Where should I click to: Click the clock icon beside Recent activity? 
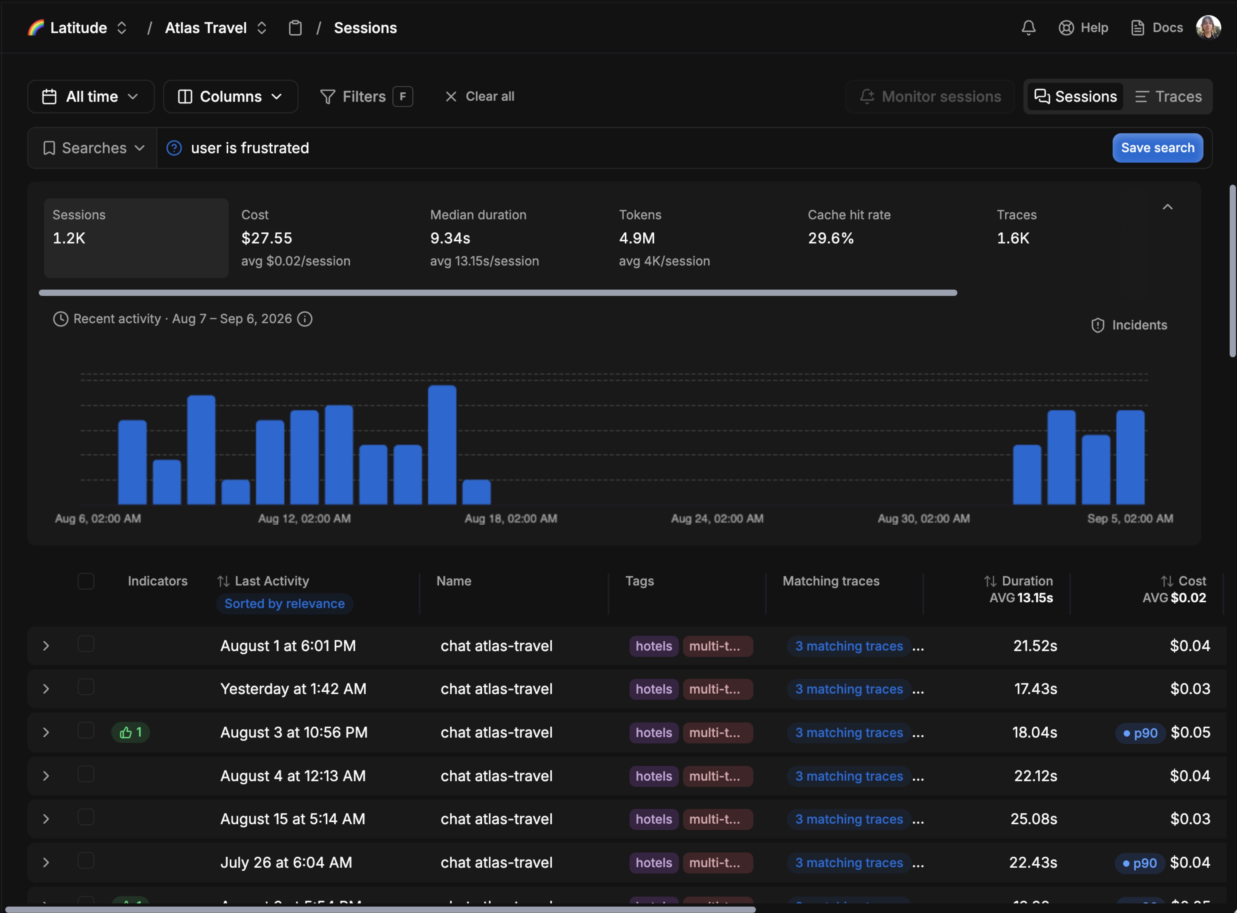(x=60, y=319)
